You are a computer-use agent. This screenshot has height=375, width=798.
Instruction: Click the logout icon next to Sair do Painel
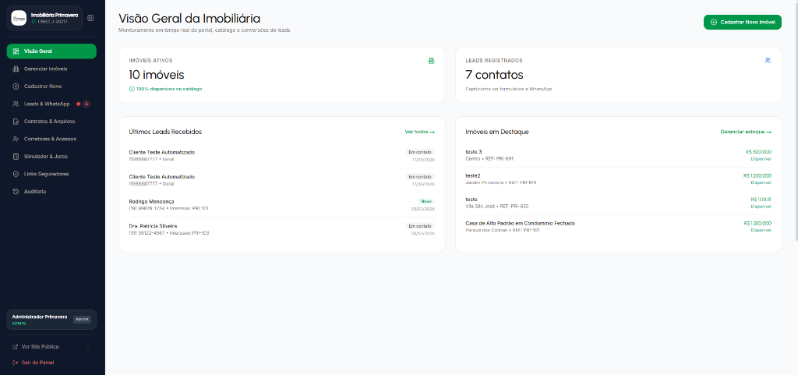point(16,363)
